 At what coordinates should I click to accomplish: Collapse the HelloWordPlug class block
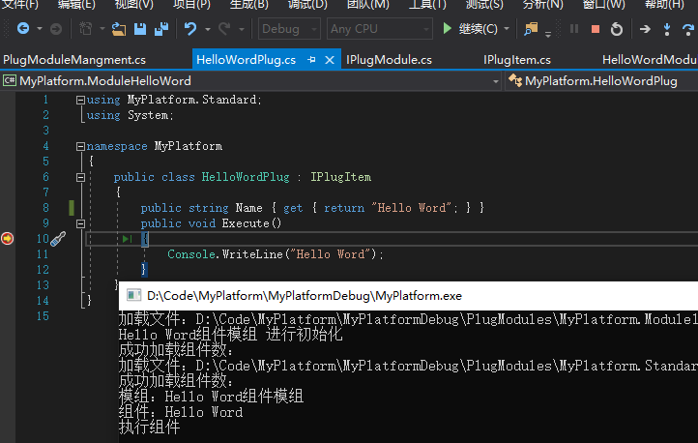(x=80, y=177)
